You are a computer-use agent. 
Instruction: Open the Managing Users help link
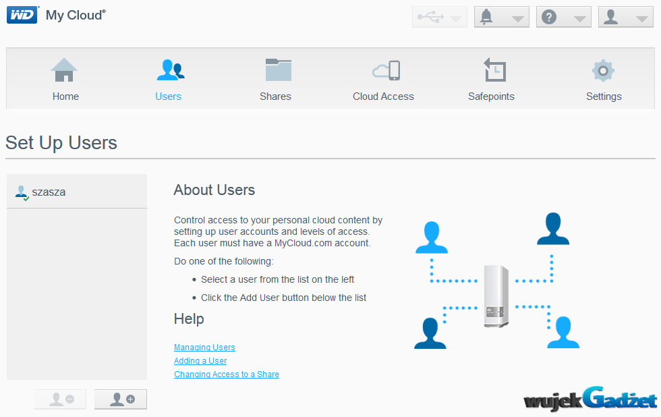[204, 347]
